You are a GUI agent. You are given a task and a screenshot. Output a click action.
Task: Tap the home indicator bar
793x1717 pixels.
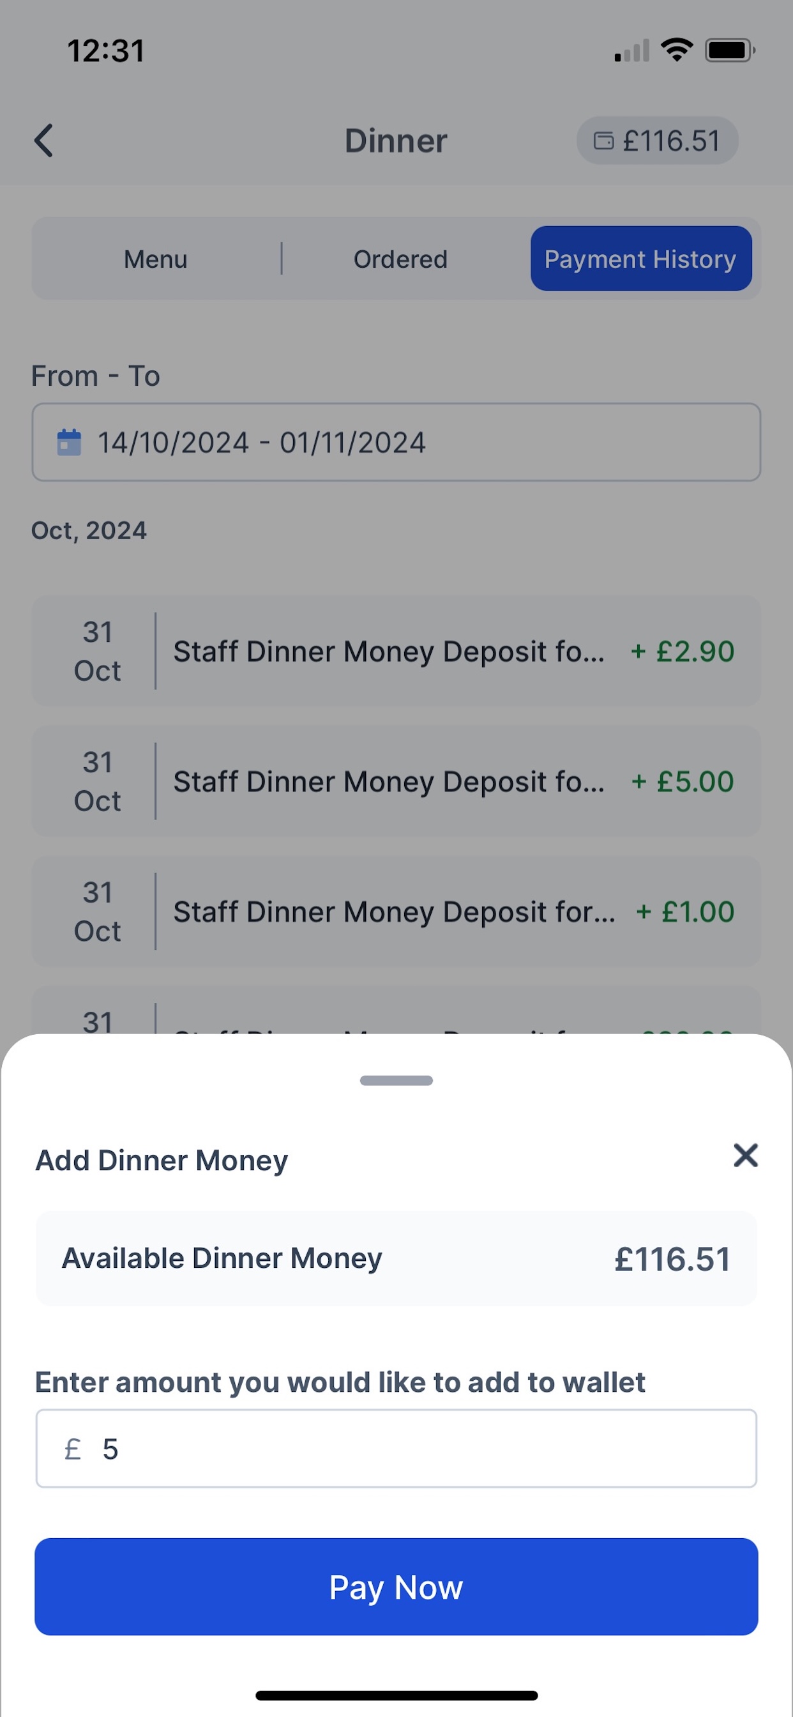tap(396, 1695)
